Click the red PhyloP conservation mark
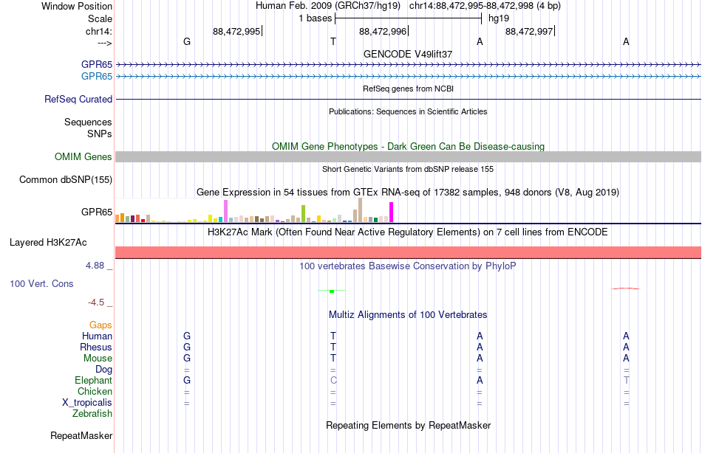This screenshot has height=453, width=702. (x=626, y=288)
